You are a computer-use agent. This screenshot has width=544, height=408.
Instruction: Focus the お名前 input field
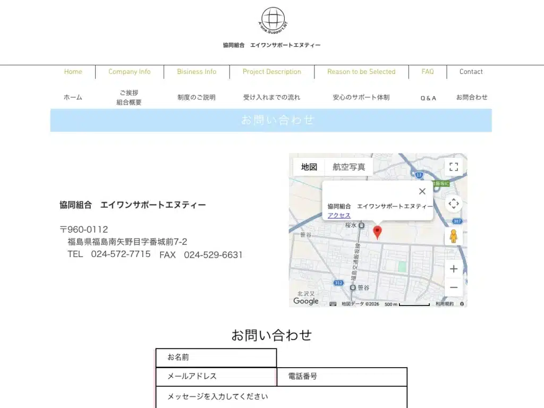[216, 358]
